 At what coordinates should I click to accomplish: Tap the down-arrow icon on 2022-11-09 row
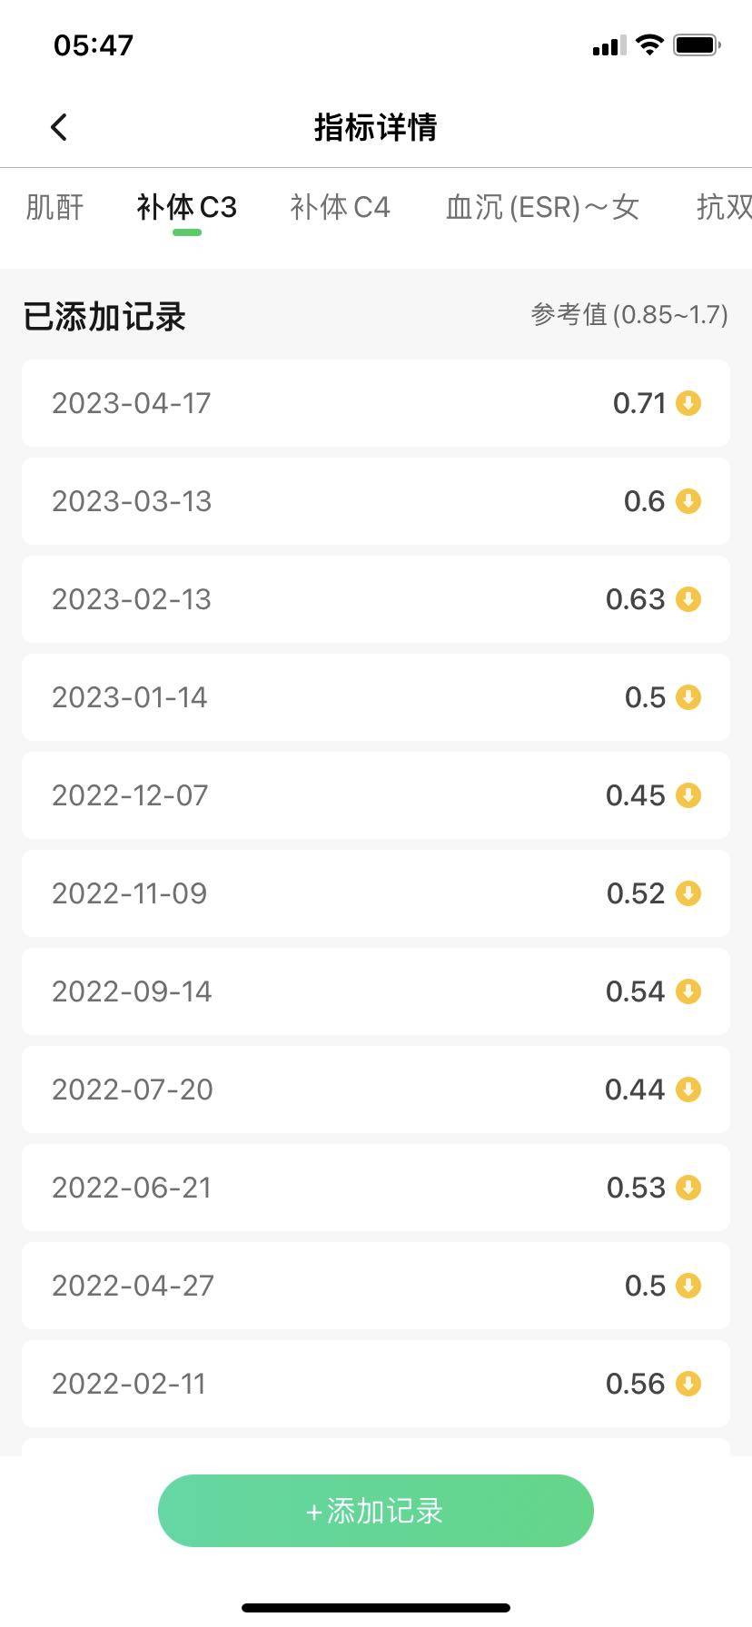coord(688,893)
